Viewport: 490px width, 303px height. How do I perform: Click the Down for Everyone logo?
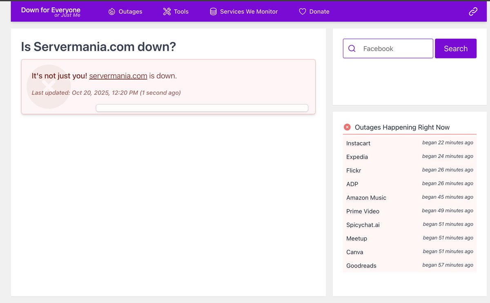tap(51, 12)
